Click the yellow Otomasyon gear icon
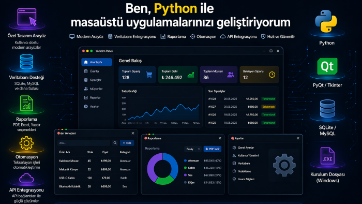362x204 pixels. (26, 143)
